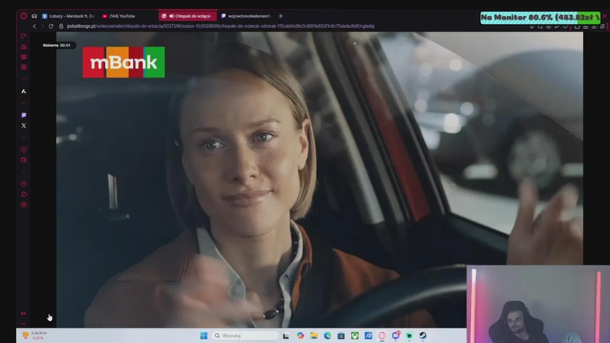Switch to the (144) YouTube tab
Image resolution: width=610 pixels, height=343 pixels.
pos(122,16)
